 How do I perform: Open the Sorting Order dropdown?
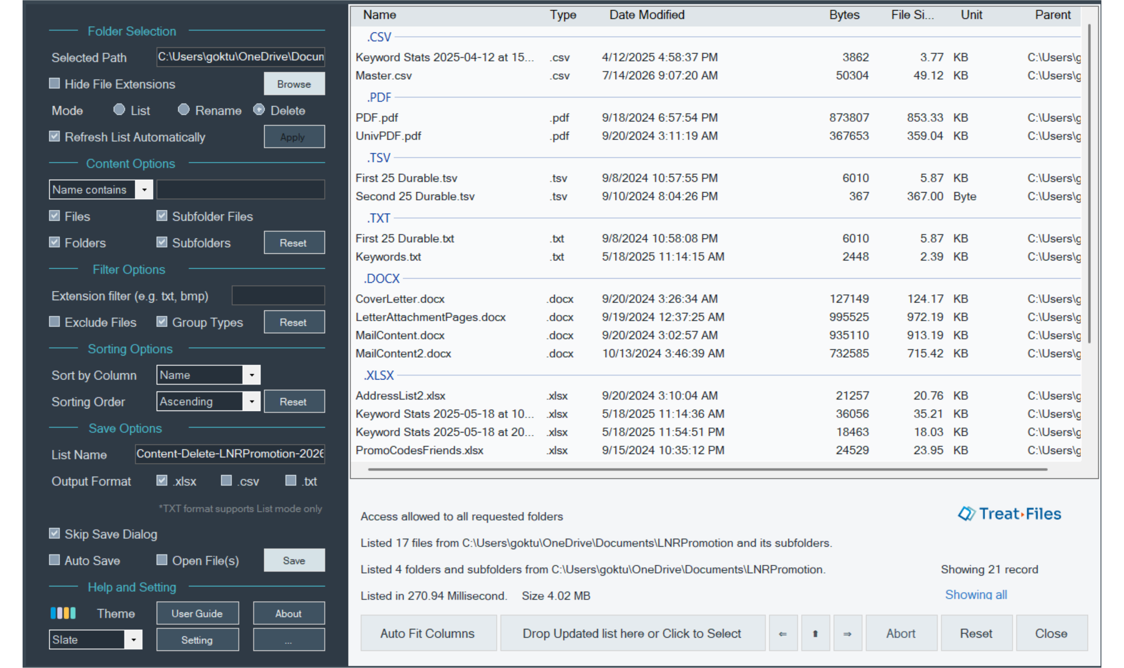click(251, 401)
